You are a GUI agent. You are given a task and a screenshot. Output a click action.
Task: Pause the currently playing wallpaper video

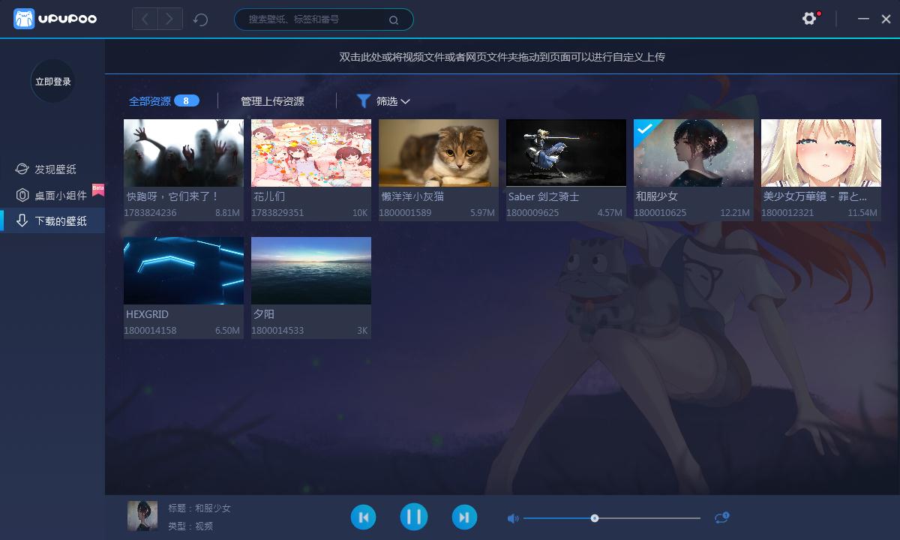[x=414, y=516]
